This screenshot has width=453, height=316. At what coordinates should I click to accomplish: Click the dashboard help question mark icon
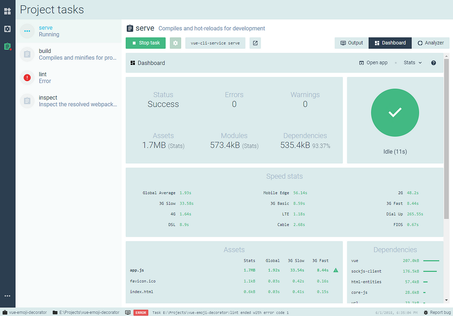tap(433, 63)
